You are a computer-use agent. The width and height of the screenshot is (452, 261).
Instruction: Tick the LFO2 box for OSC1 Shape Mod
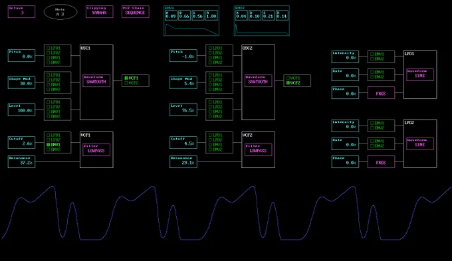(48, 80)
